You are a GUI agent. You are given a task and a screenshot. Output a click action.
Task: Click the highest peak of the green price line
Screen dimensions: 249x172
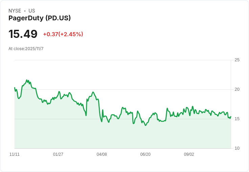tap(27, 80)
